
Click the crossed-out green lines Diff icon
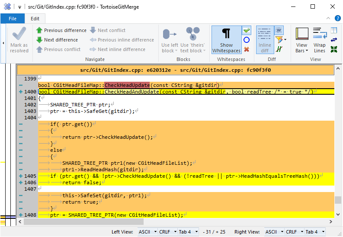point(279,49)
